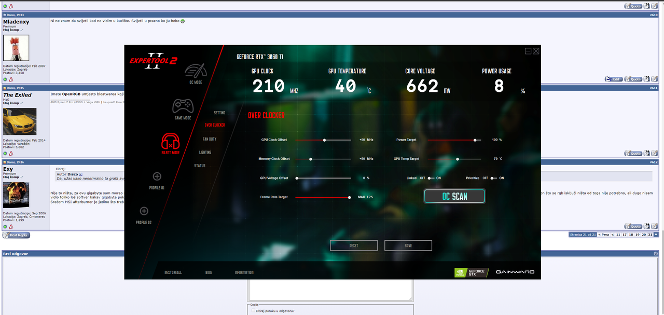The image size is (664, 315).
Task: Adjust the GPU Voltage Offset slider
Action: [x=324, y=178]
